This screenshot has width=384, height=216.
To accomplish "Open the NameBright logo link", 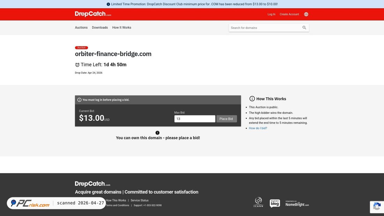I will tap(297, 203).
